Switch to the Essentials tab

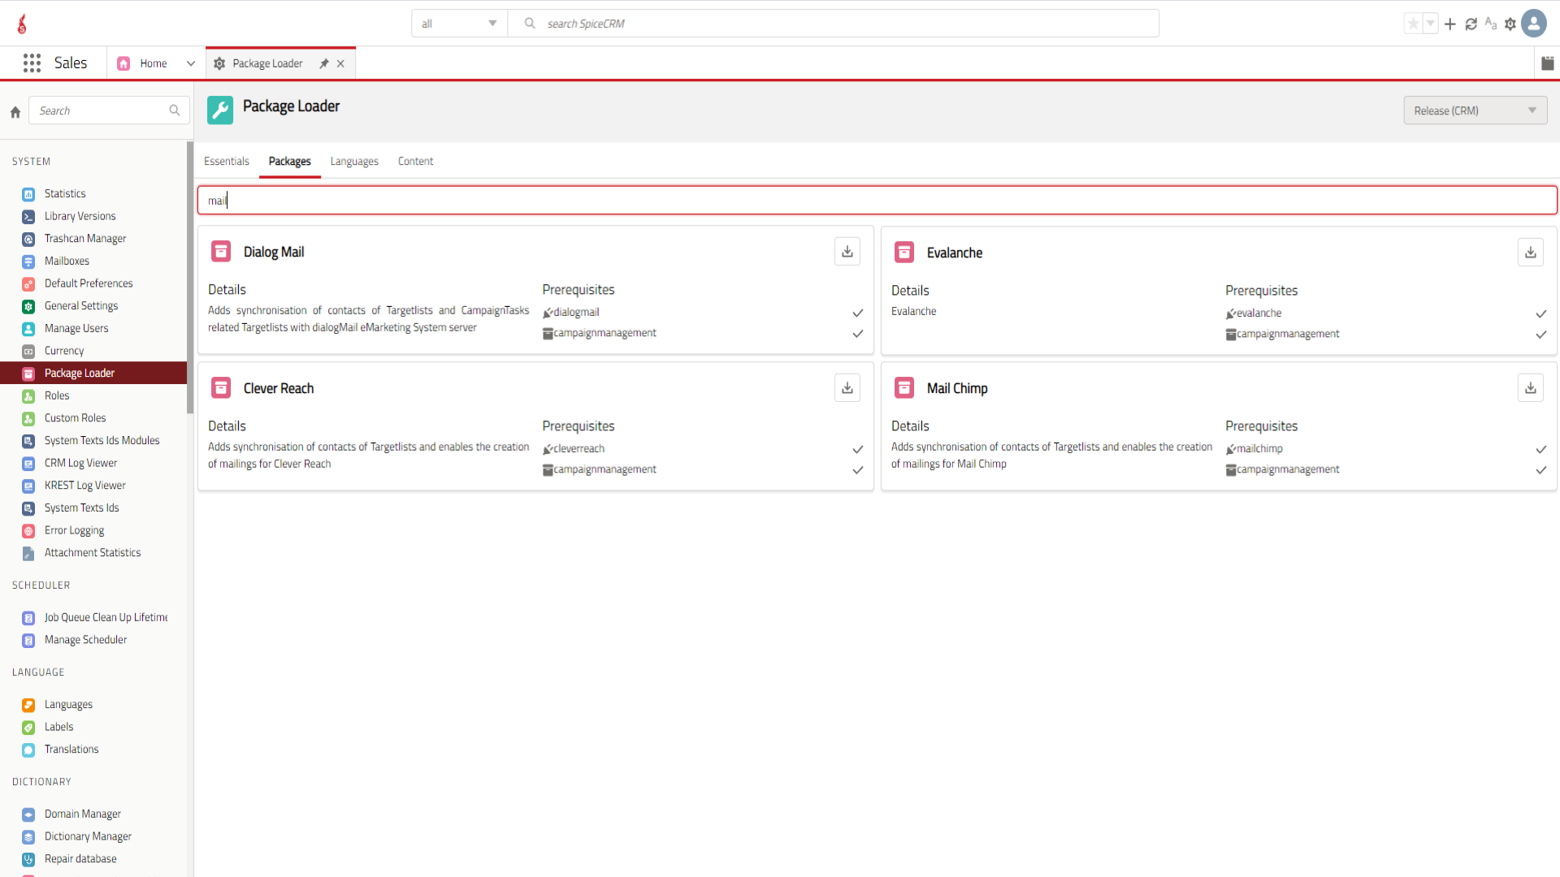227,162
